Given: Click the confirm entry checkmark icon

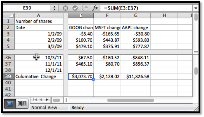Looking at the screenshot, I should [x=75, y=8].
